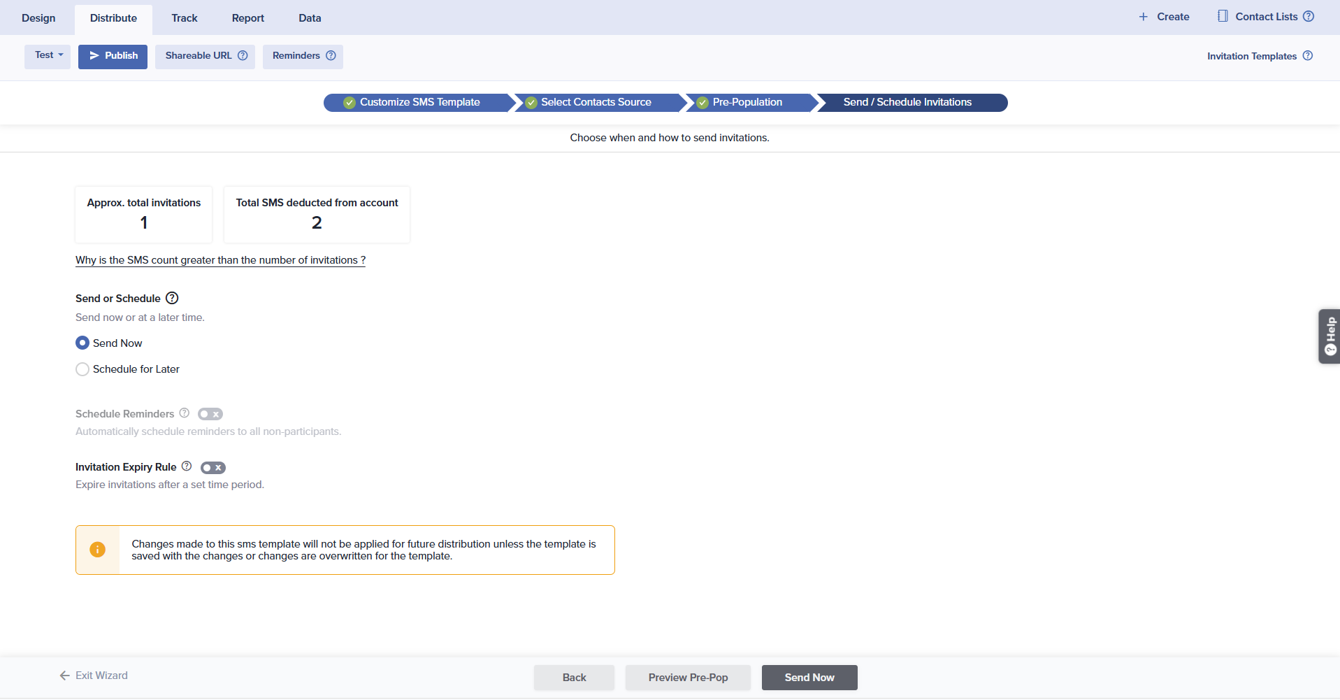Viewport: 1340px width, 700px height.
Task: Click the help icon next to Contact Lists
Action: [x=1309, y=17]
